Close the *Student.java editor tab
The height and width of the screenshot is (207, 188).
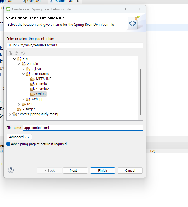(78, 1)
